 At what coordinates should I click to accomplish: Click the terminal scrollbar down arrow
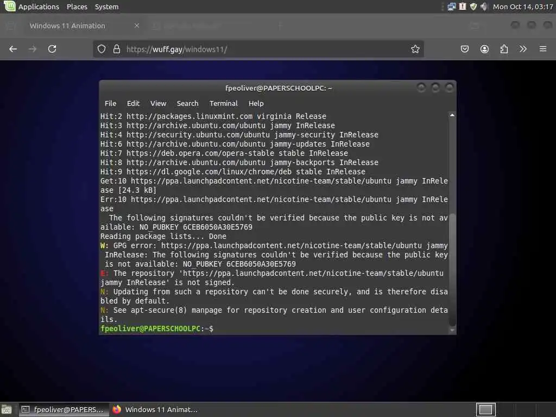pos(452,331)
